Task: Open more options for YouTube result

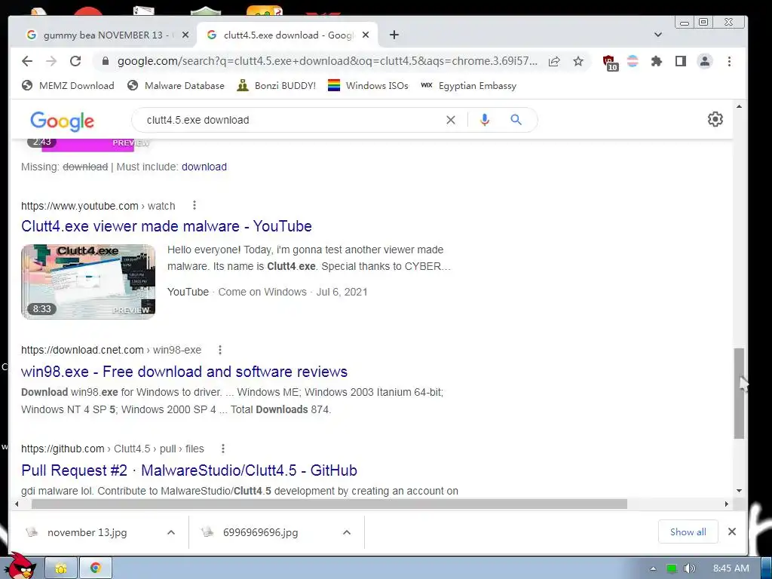Action: (x=195, y=205)
